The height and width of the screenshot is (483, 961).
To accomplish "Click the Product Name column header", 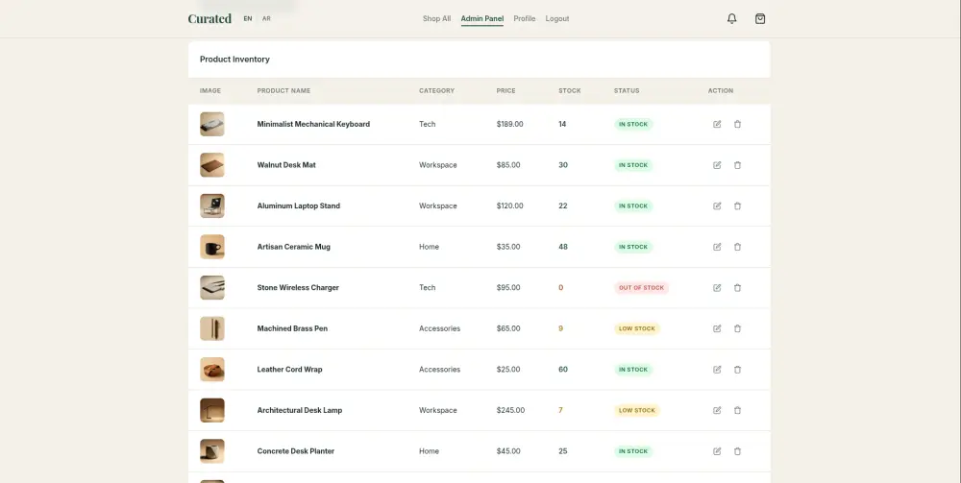I will (283, 90).
